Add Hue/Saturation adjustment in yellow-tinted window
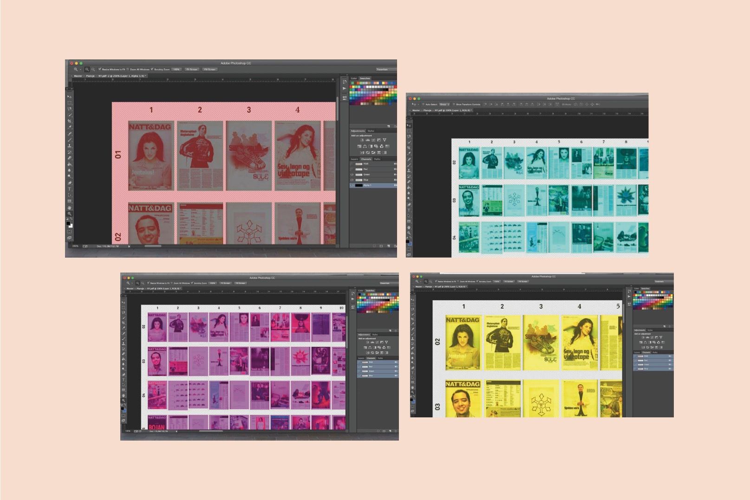 tap(642, 342)
